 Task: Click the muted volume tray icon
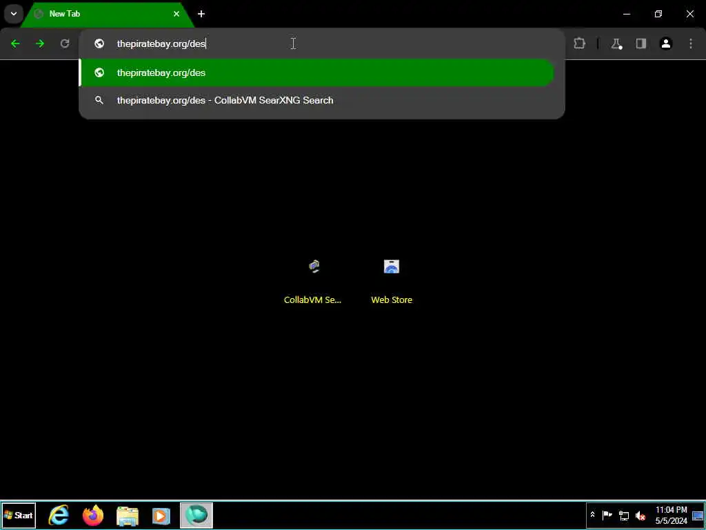640,515
